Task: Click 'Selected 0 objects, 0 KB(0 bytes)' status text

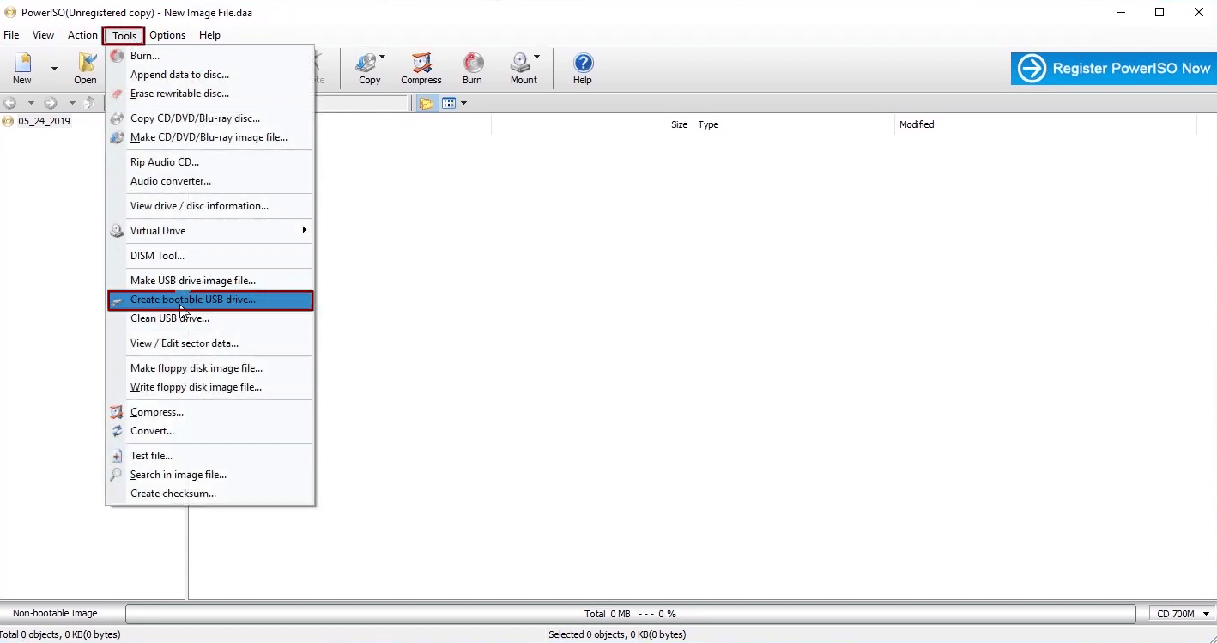Action: (617, 634)
